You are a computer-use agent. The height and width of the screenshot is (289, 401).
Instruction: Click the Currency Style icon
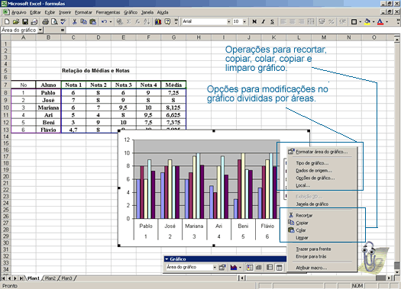[x=322, y=21]
